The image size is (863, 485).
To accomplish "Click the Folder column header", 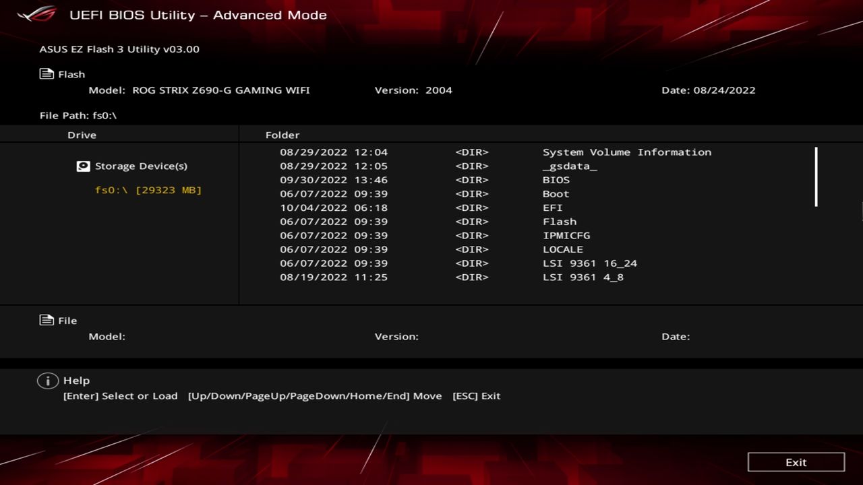I will coord(282,135).
